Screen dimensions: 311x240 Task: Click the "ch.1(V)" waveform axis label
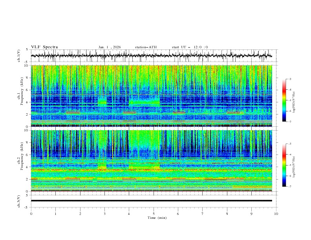pyautogui.click(x=19, y=56)
